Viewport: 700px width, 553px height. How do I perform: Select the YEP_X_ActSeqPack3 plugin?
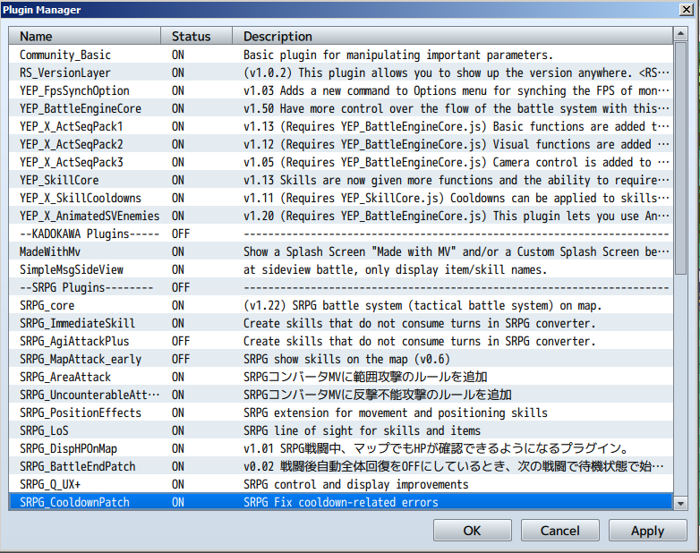pos(341,162)
